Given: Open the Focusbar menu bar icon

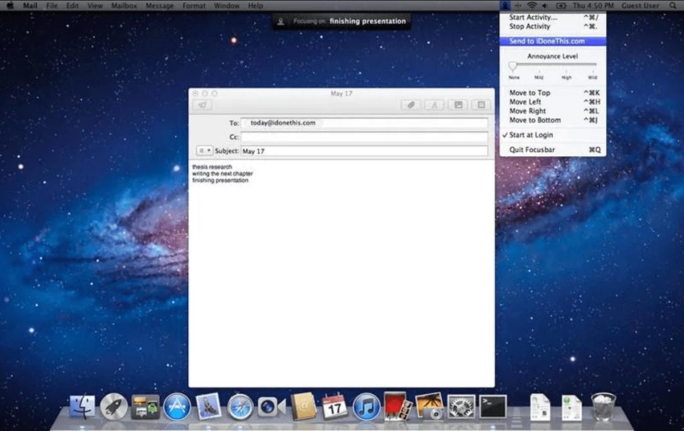Looking at the screenshot, I should coord(505,5).
